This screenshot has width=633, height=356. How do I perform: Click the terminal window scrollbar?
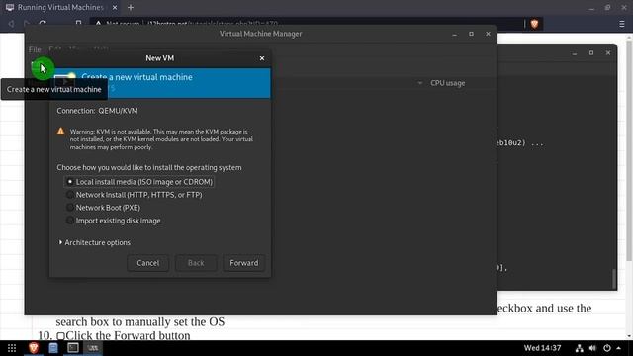pos(614,279)
